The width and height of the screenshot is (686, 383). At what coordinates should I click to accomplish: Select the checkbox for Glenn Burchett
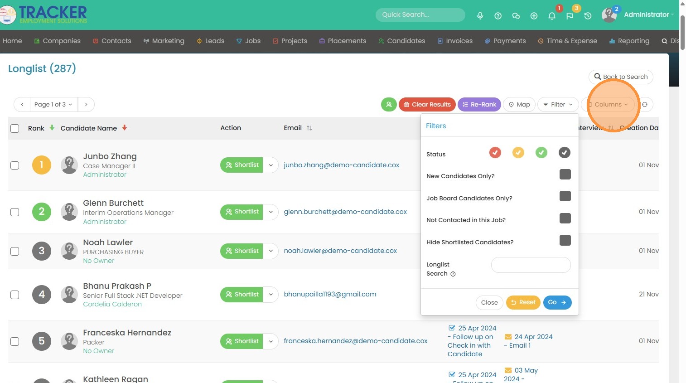[15, 212]
